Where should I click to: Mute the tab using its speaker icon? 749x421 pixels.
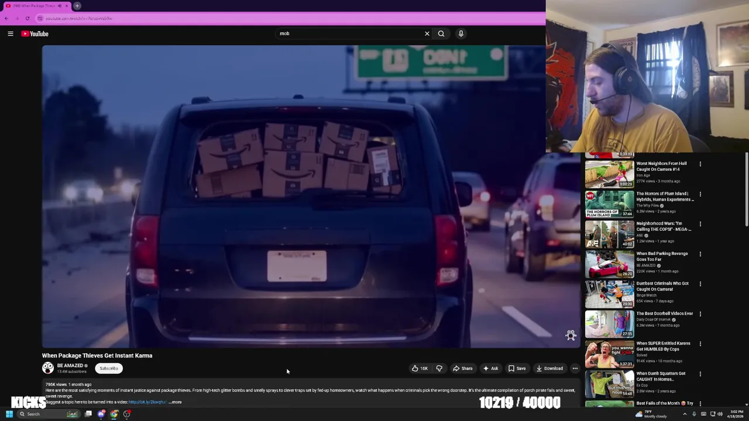(x=59, y=6)
